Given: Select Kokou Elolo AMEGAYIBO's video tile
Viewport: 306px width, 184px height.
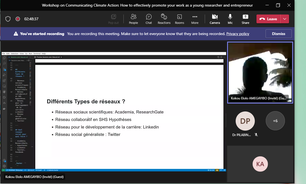Looking at the screenshot, I should (260, 72).
